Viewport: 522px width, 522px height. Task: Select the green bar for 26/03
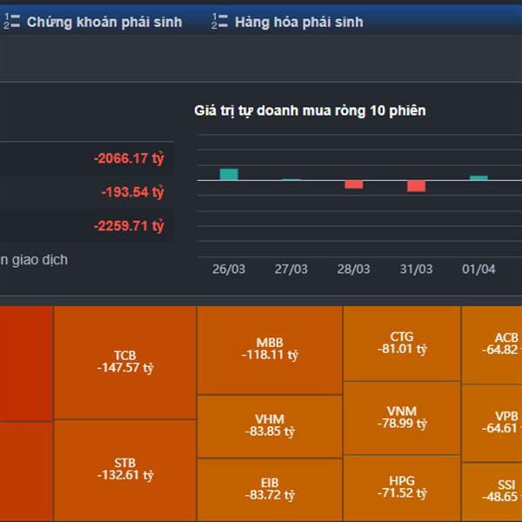[x=229, y=175]
